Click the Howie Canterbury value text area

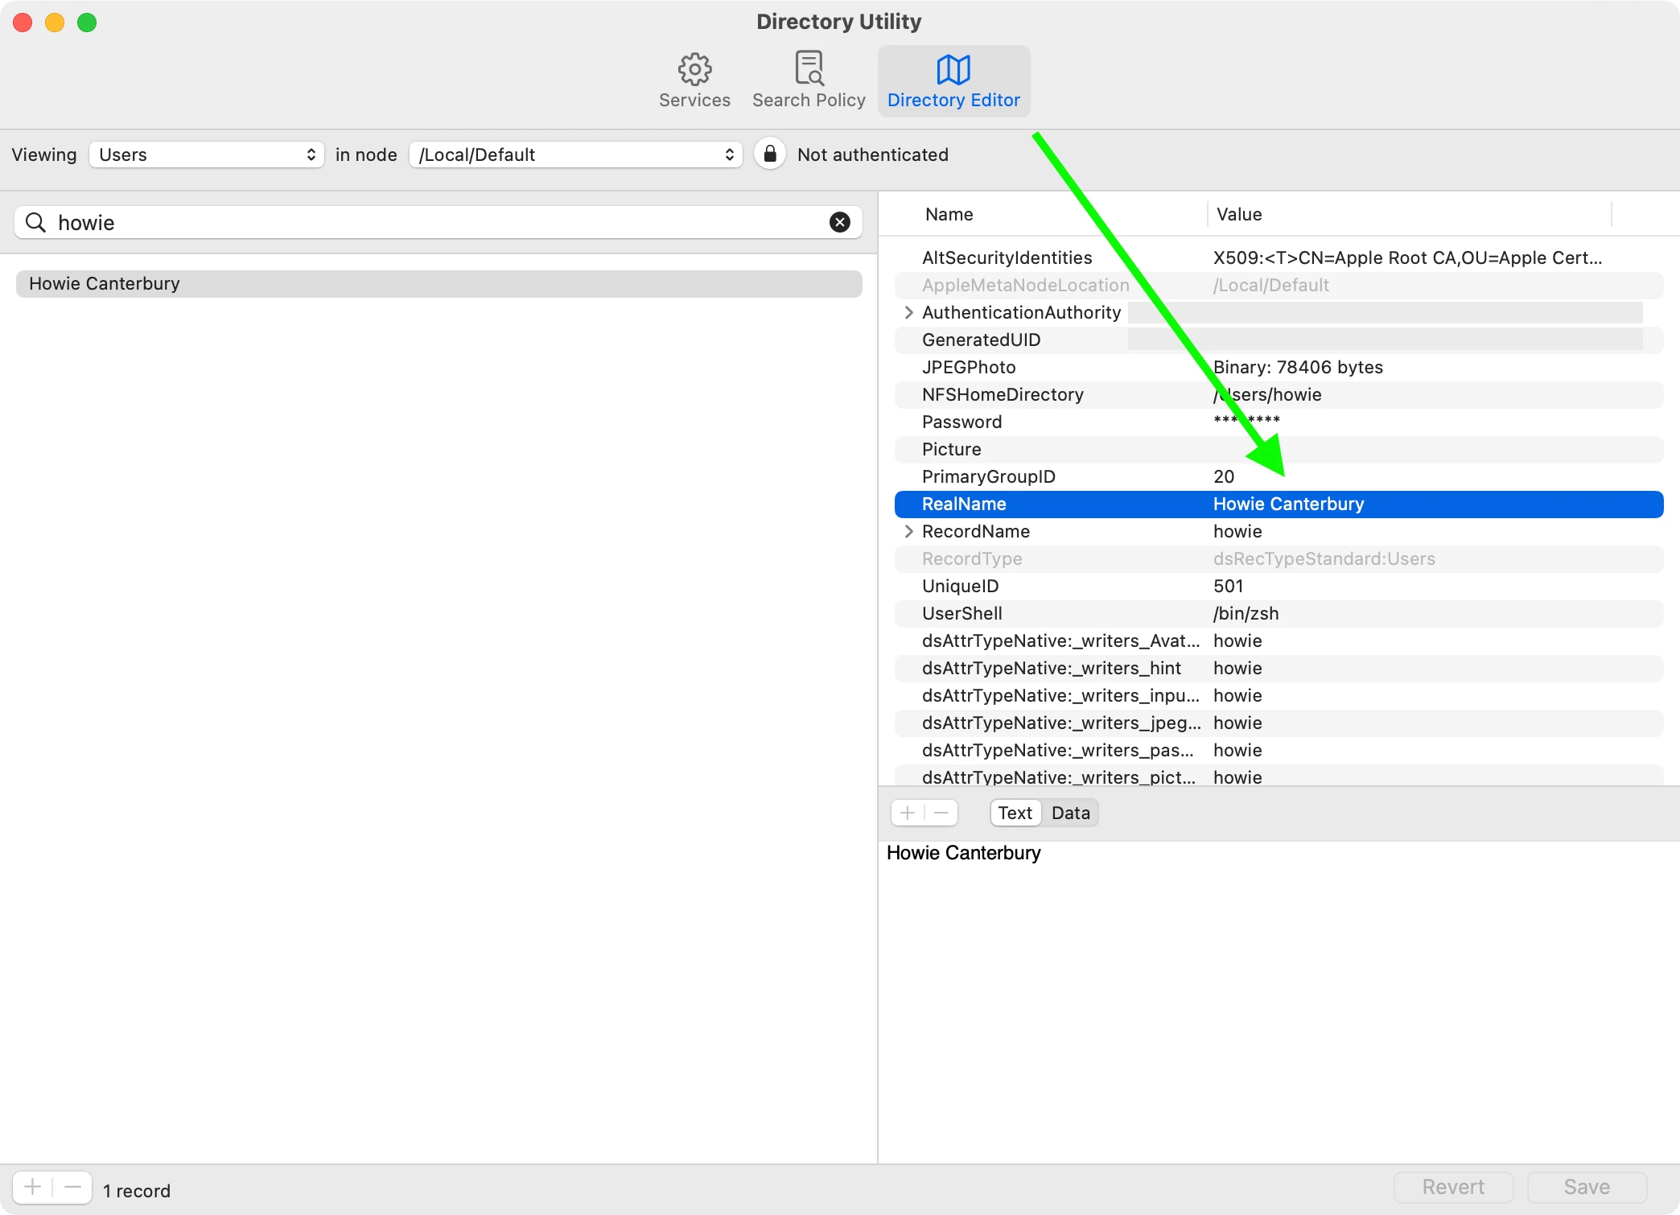pos(1279,1002)
